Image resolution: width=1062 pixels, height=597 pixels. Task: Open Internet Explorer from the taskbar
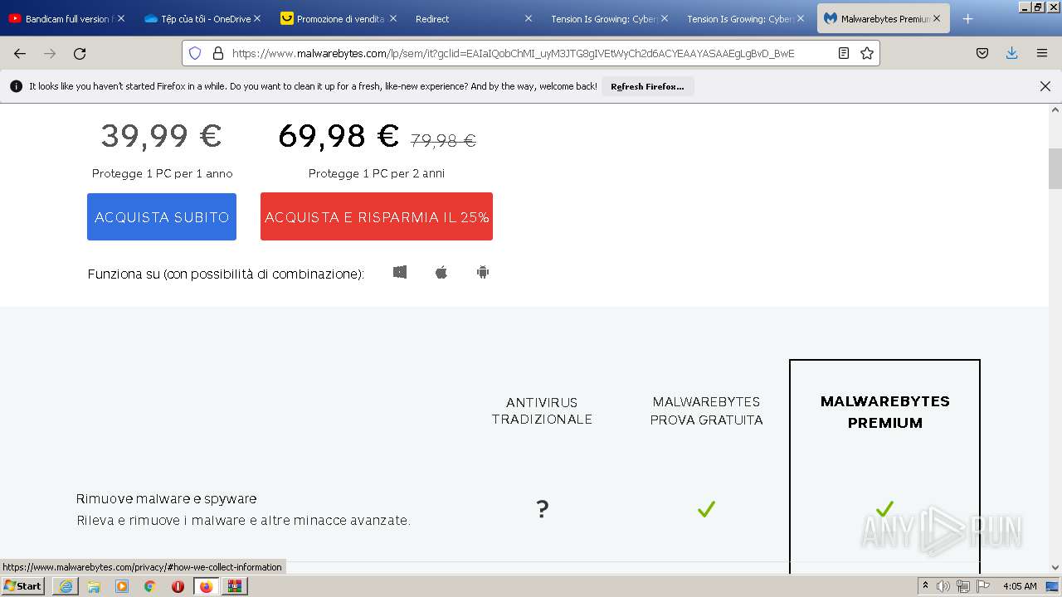pyautogui.click(x=66, y=586)
